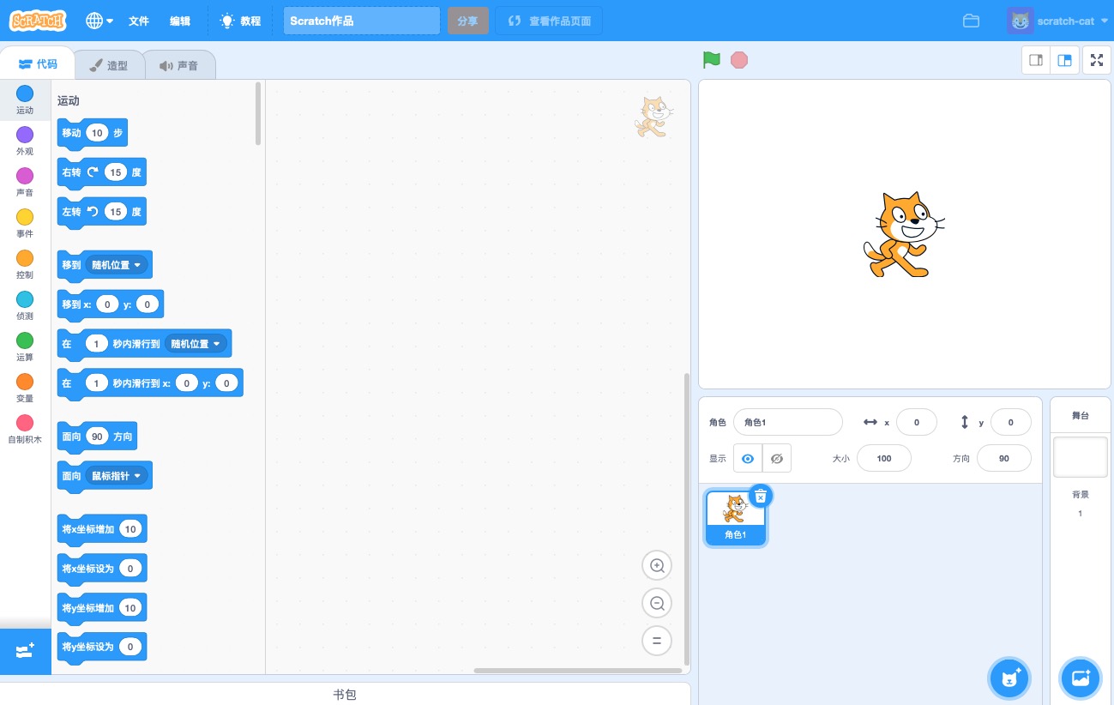
Task: Select 变量 block category
Action: click(x=25, y=388)
